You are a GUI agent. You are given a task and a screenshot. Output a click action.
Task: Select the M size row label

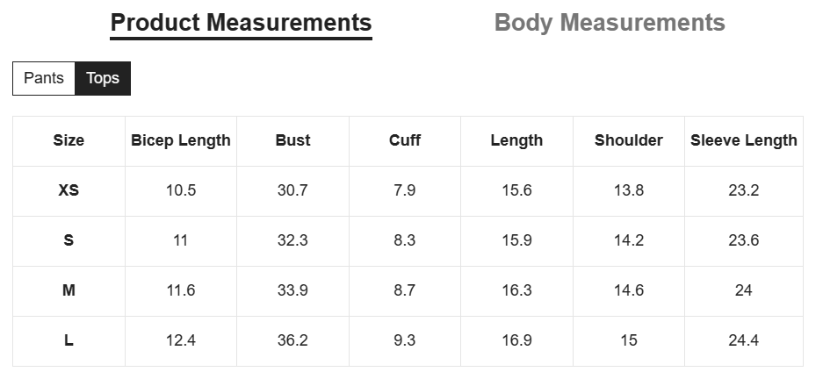point(69,290)
